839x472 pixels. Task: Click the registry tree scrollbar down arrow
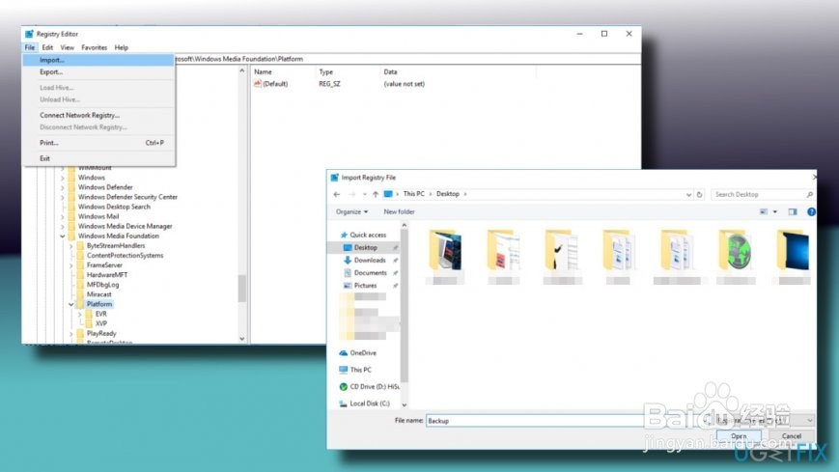[x=242, y=338]
